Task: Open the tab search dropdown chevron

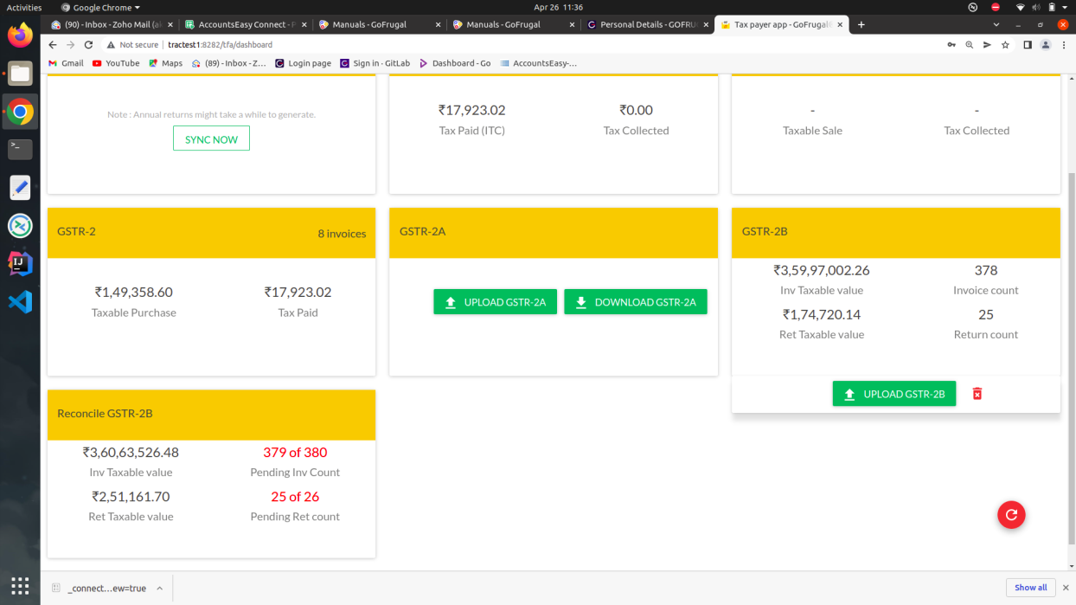Action: click(x=996, y=25)
